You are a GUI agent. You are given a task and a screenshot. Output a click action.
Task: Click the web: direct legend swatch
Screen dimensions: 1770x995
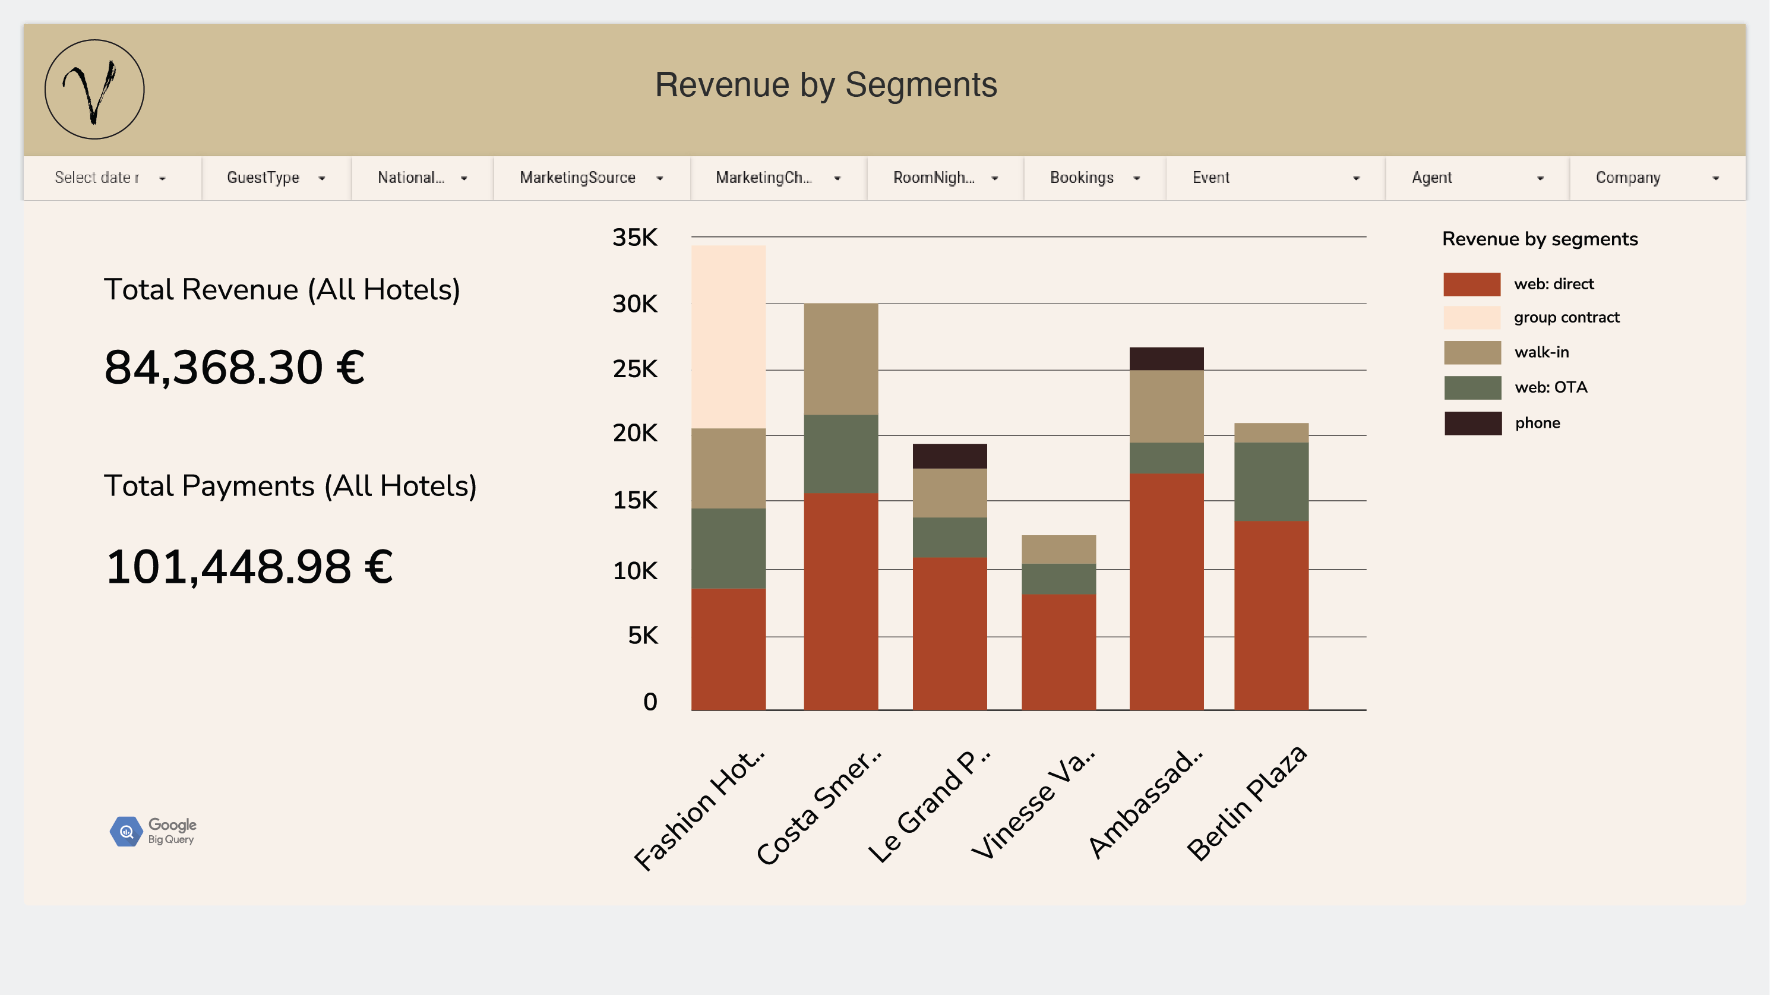coord(1471,284)
